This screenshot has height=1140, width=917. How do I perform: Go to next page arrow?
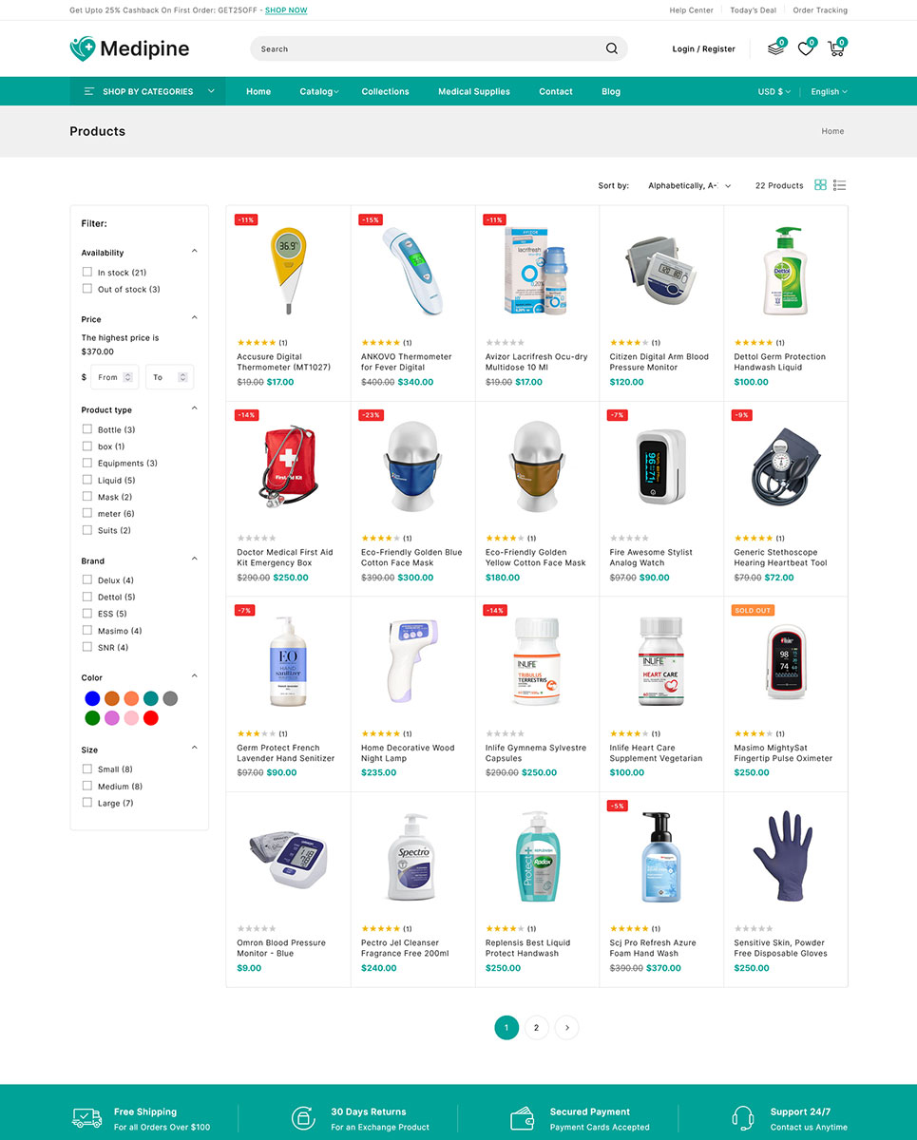567,1027
